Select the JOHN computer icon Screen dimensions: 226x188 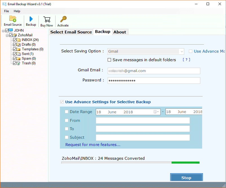tap(11, 30)
